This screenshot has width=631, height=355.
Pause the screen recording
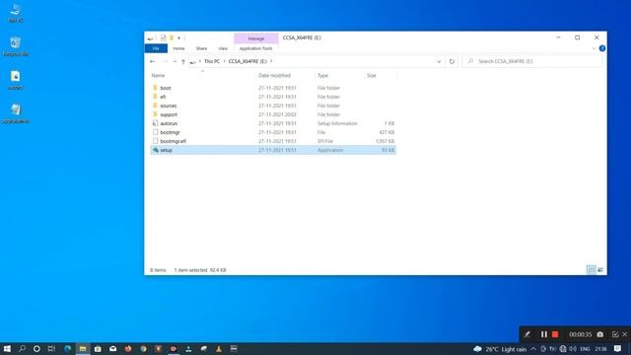coord(544,334)
